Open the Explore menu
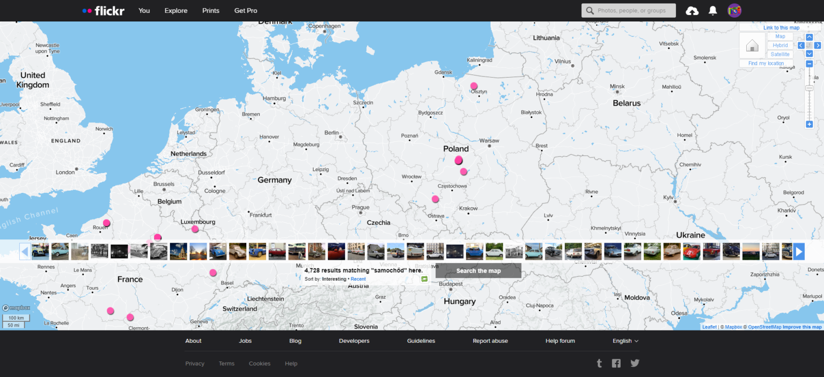The width and height of the screenshot is (824, 377). 175,10
